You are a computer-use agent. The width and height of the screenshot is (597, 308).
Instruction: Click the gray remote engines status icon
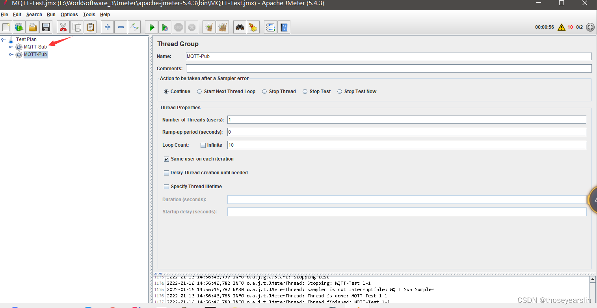[590, 27]
